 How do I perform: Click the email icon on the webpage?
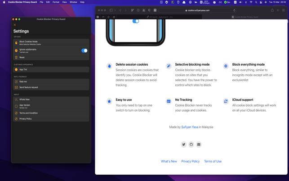[199, 145]
